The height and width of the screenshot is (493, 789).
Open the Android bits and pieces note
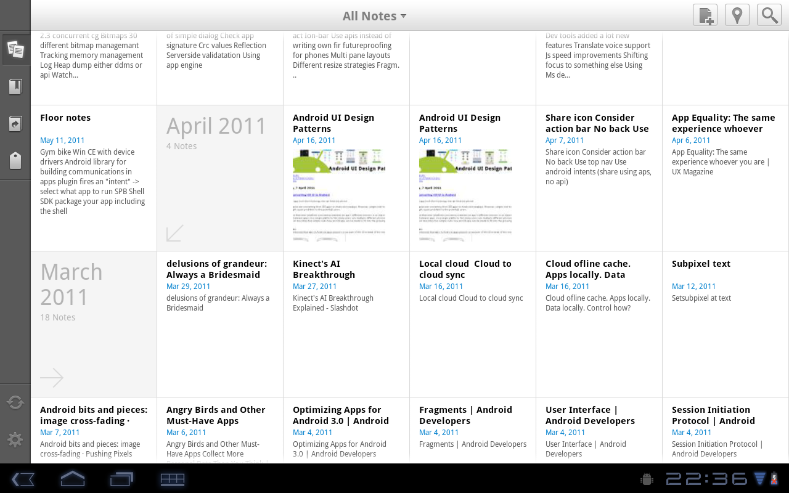coord(94,430)
